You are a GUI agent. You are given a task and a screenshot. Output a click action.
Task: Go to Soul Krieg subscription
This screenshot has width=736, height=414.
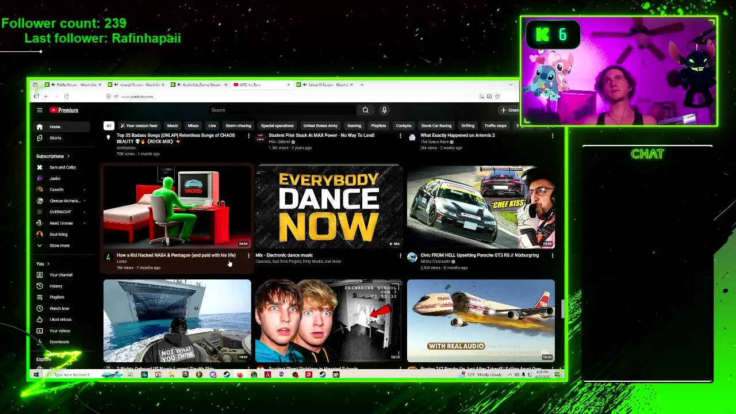click(x=62, y=234)
